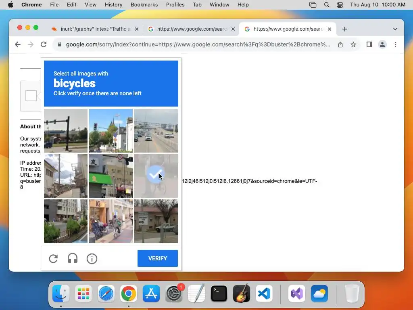Select captcha tile with green awning shop
413x310 pixels.
pyautogui.click(x=111, y=176)
